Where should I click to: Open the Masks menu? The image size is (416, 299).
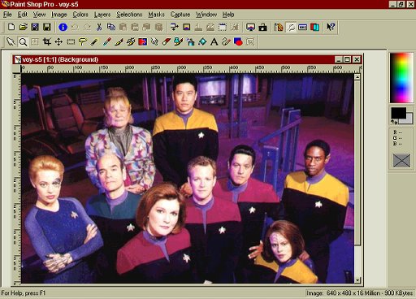click(x=156, y=15)
